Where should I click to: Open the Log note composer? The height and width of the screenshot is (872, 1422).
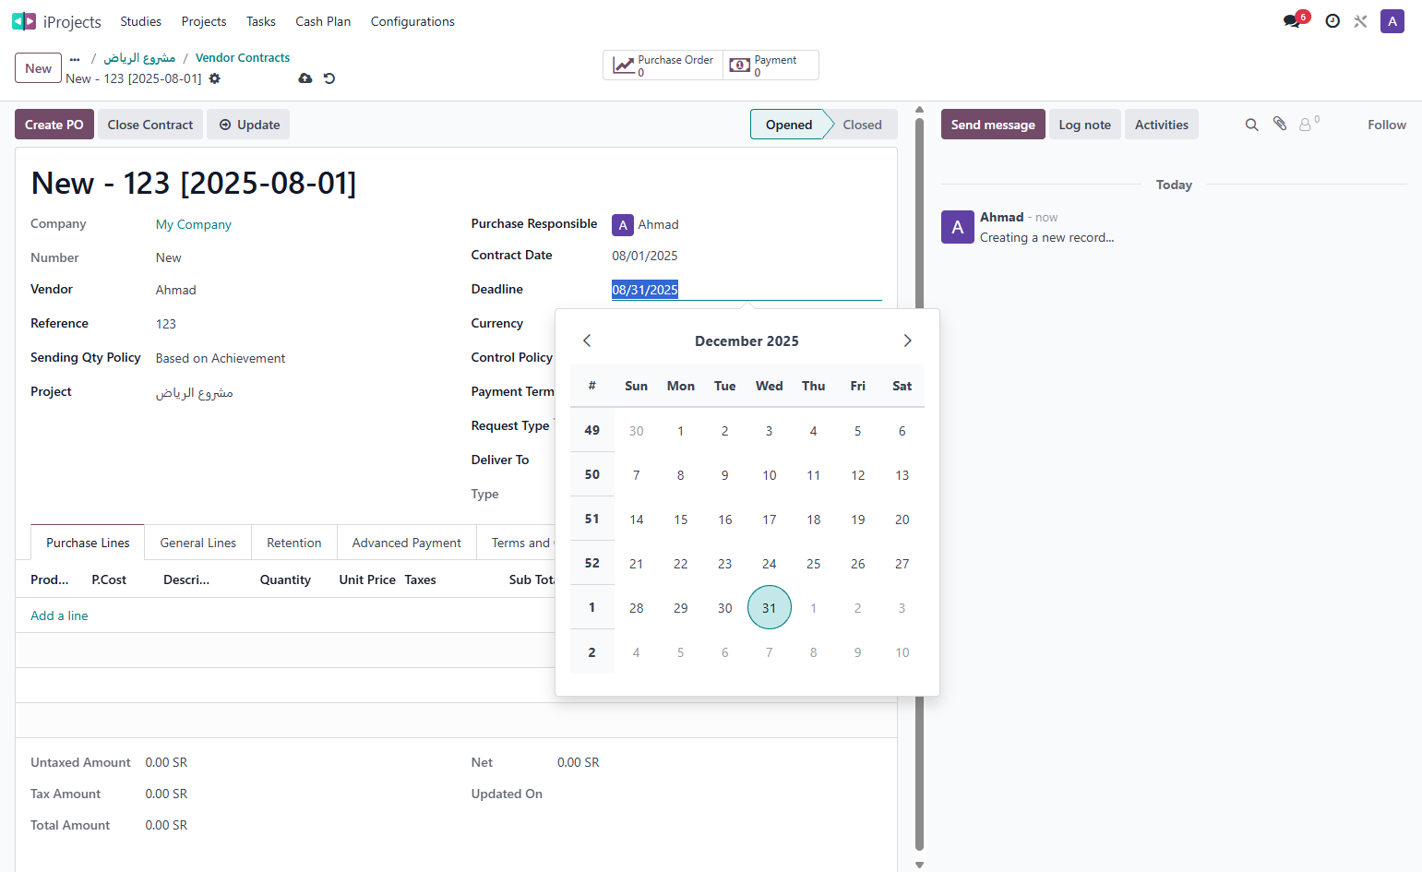coord(1084,125)
